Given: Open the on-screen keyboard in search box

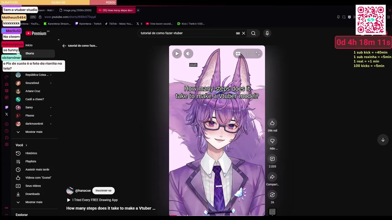Looking at the screenshot, I should tap(238, 33).
